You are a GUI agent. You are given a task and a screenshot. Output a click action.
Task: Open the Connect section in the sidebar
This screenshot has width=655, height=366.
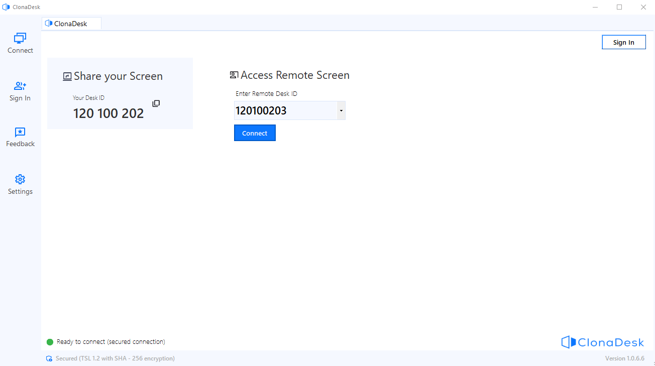[20, 43]
